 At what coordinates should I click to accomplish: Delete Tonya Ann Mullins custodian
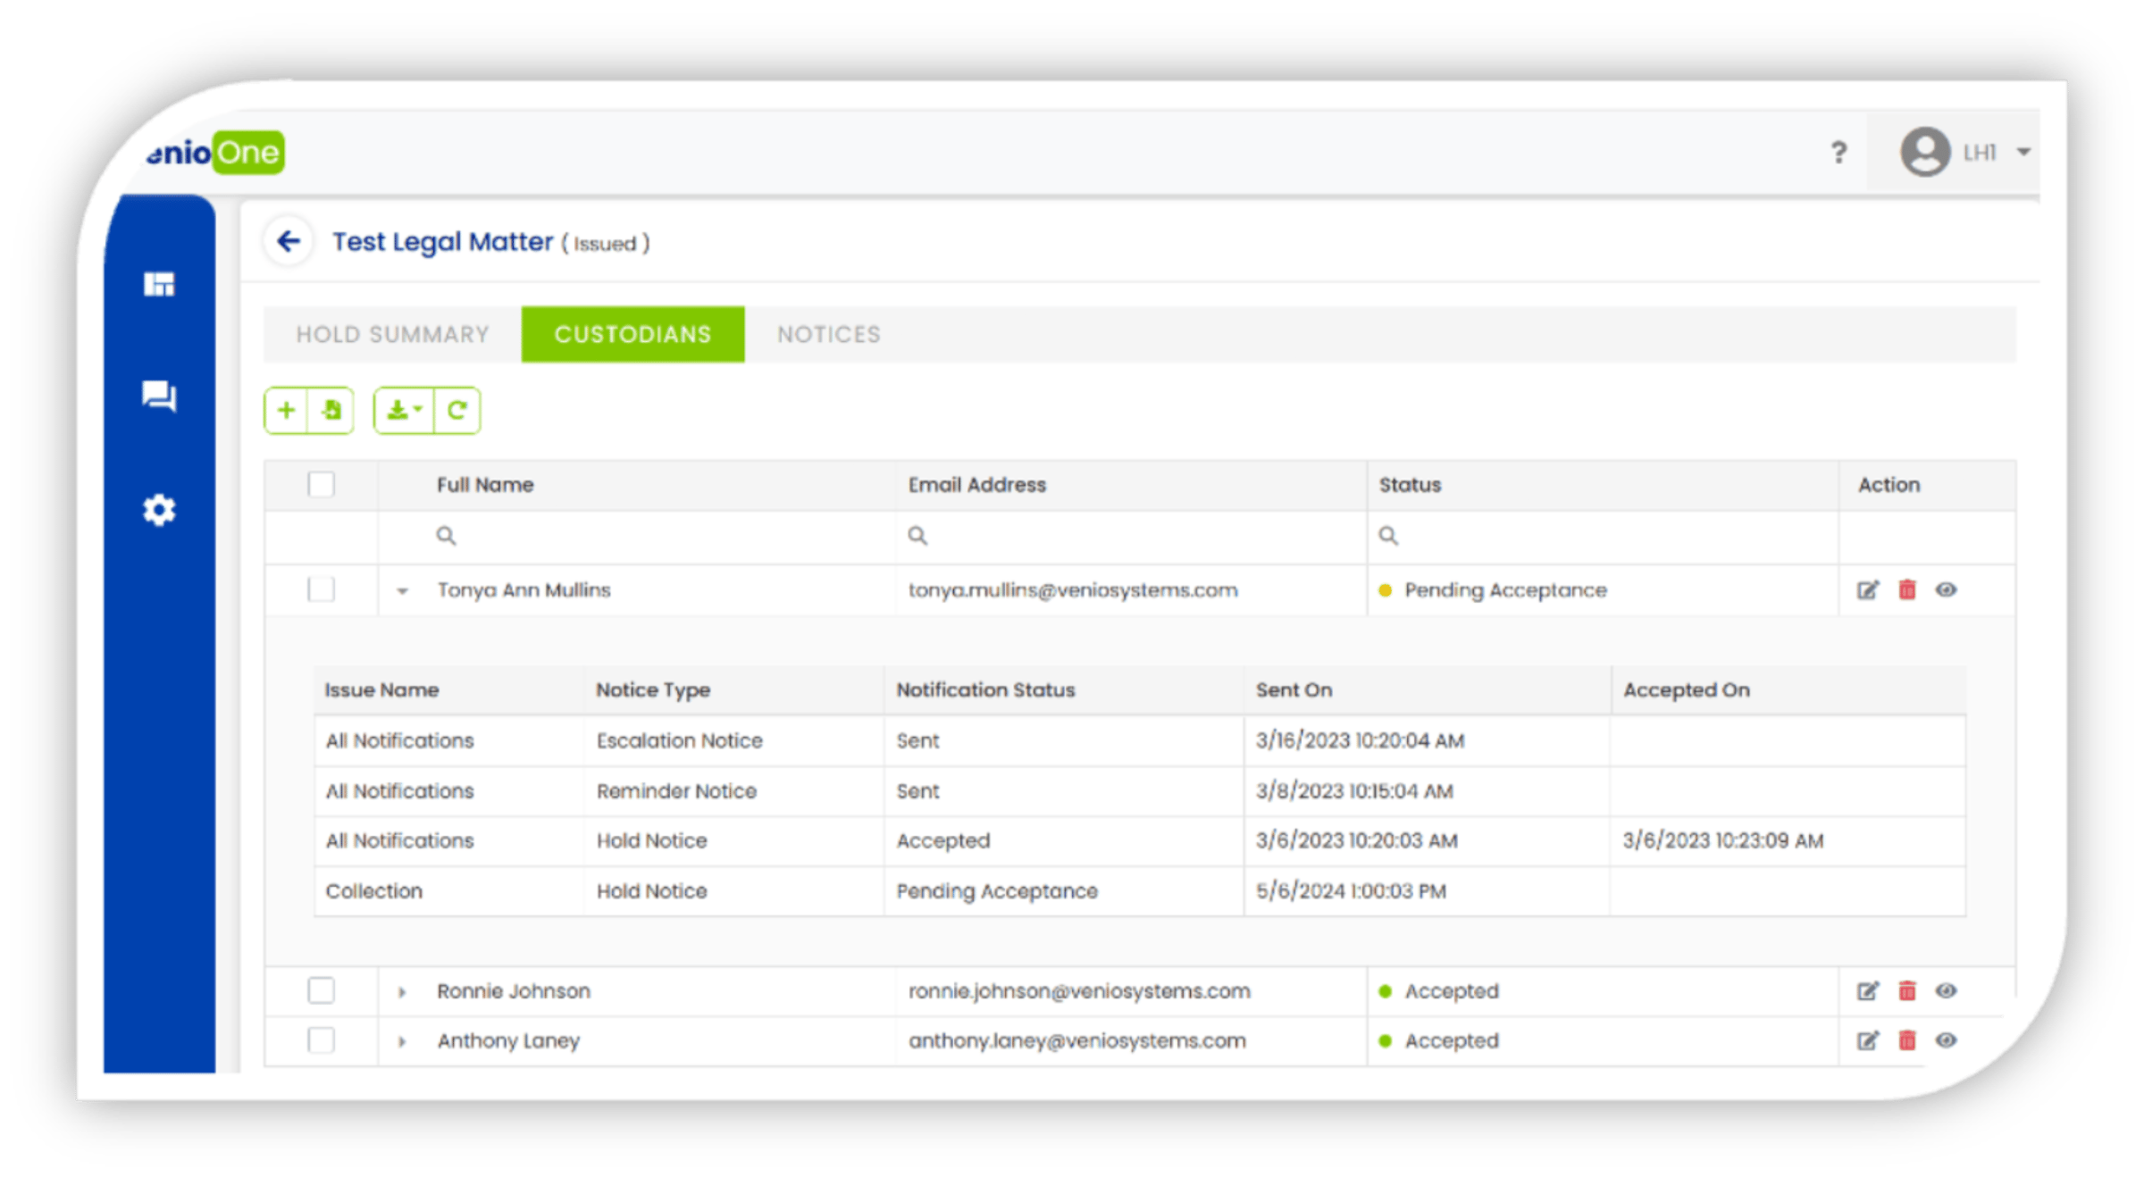[1907, 590]
